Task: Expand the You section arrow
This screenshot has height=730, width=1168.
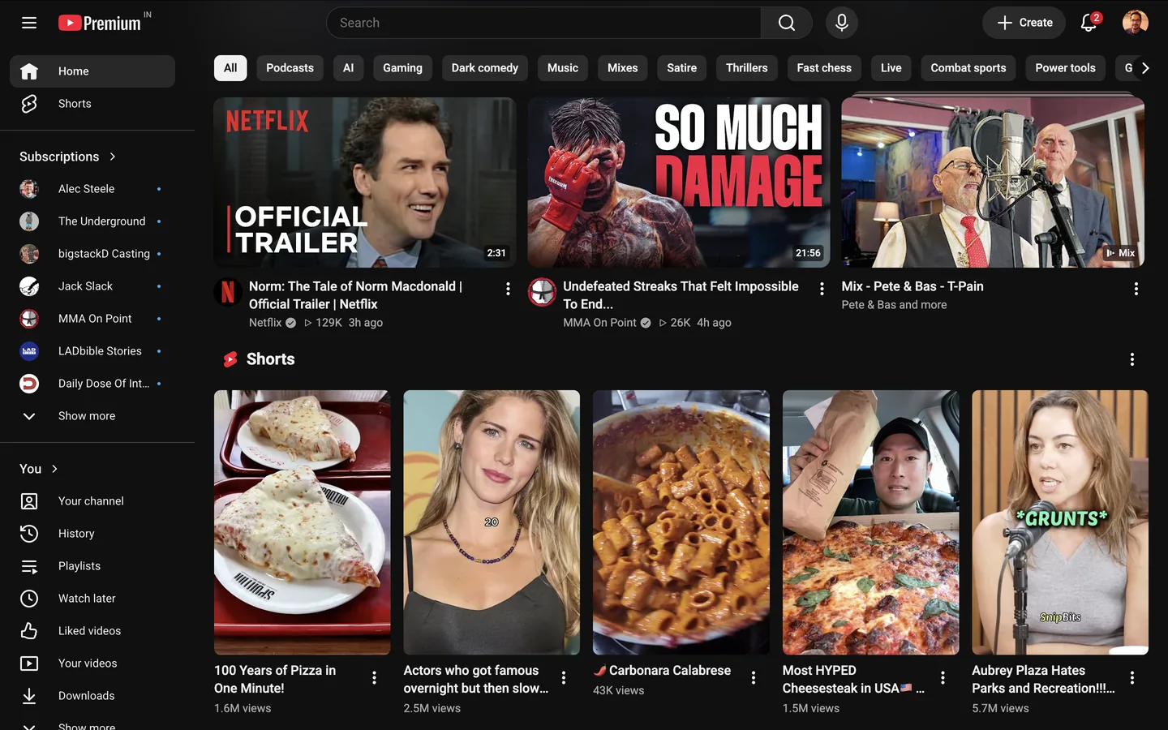Action: point(54,469)
